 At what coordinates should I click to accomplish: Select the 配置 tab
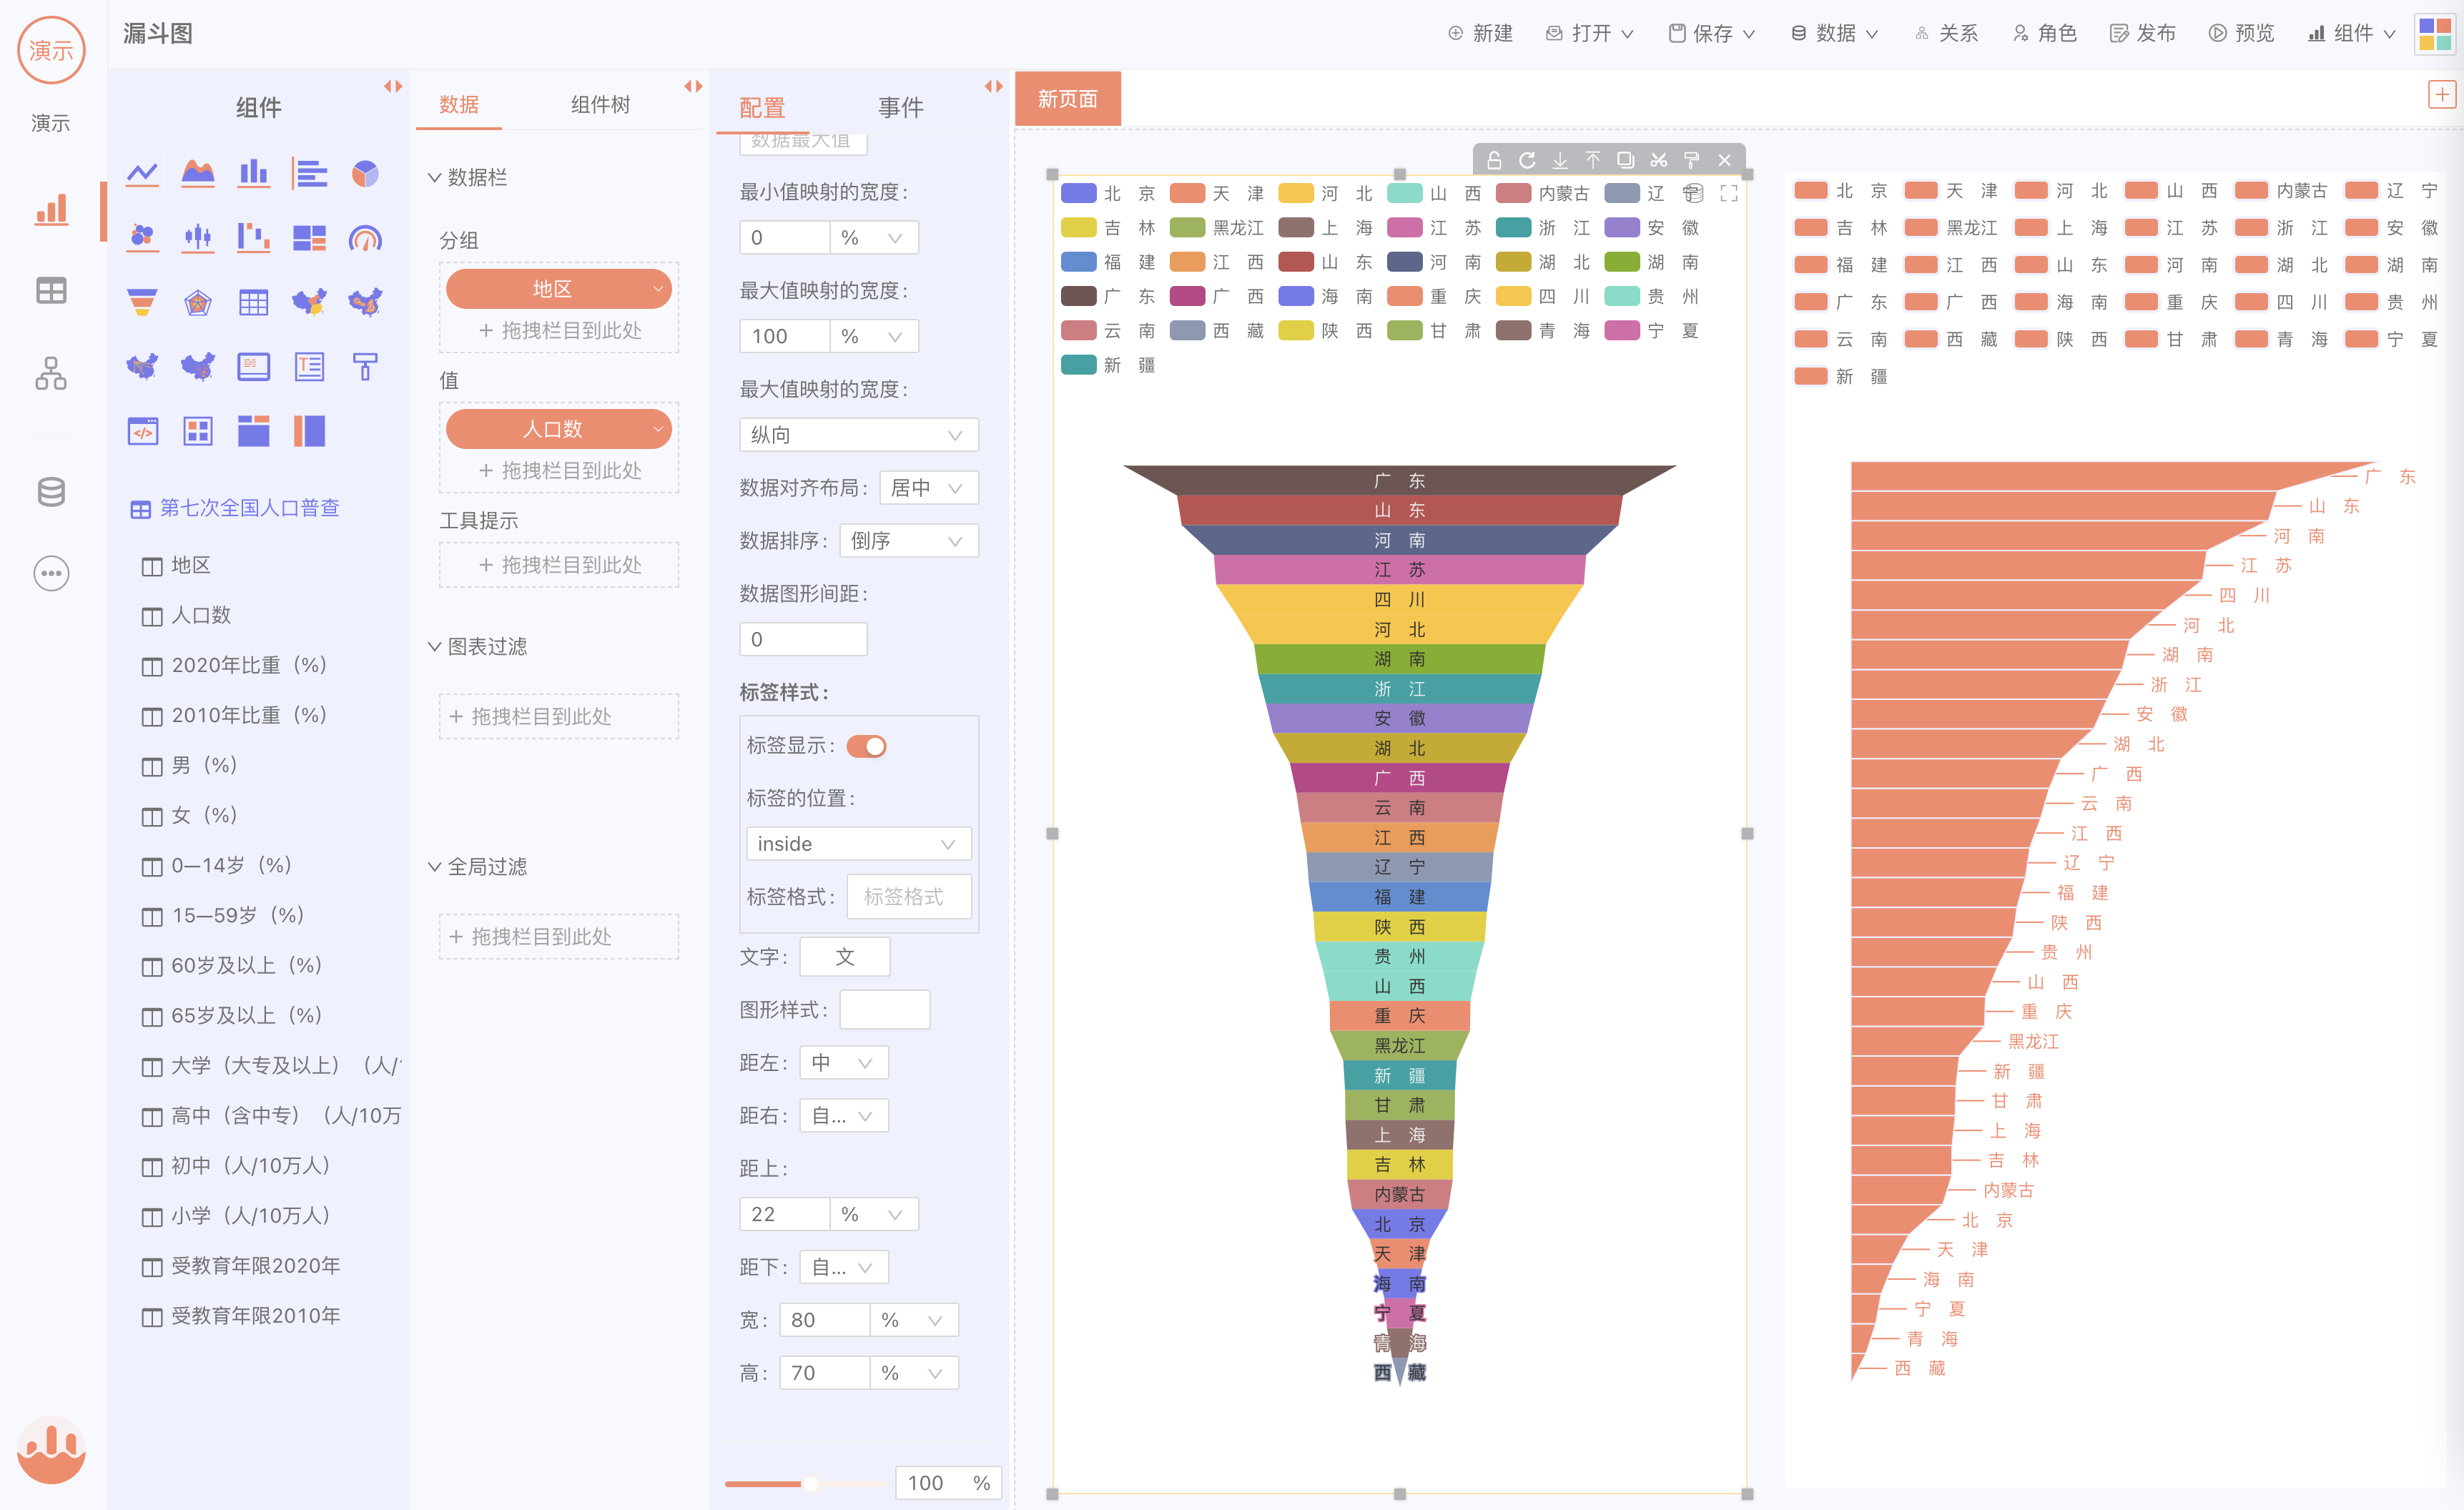[762, 107]
